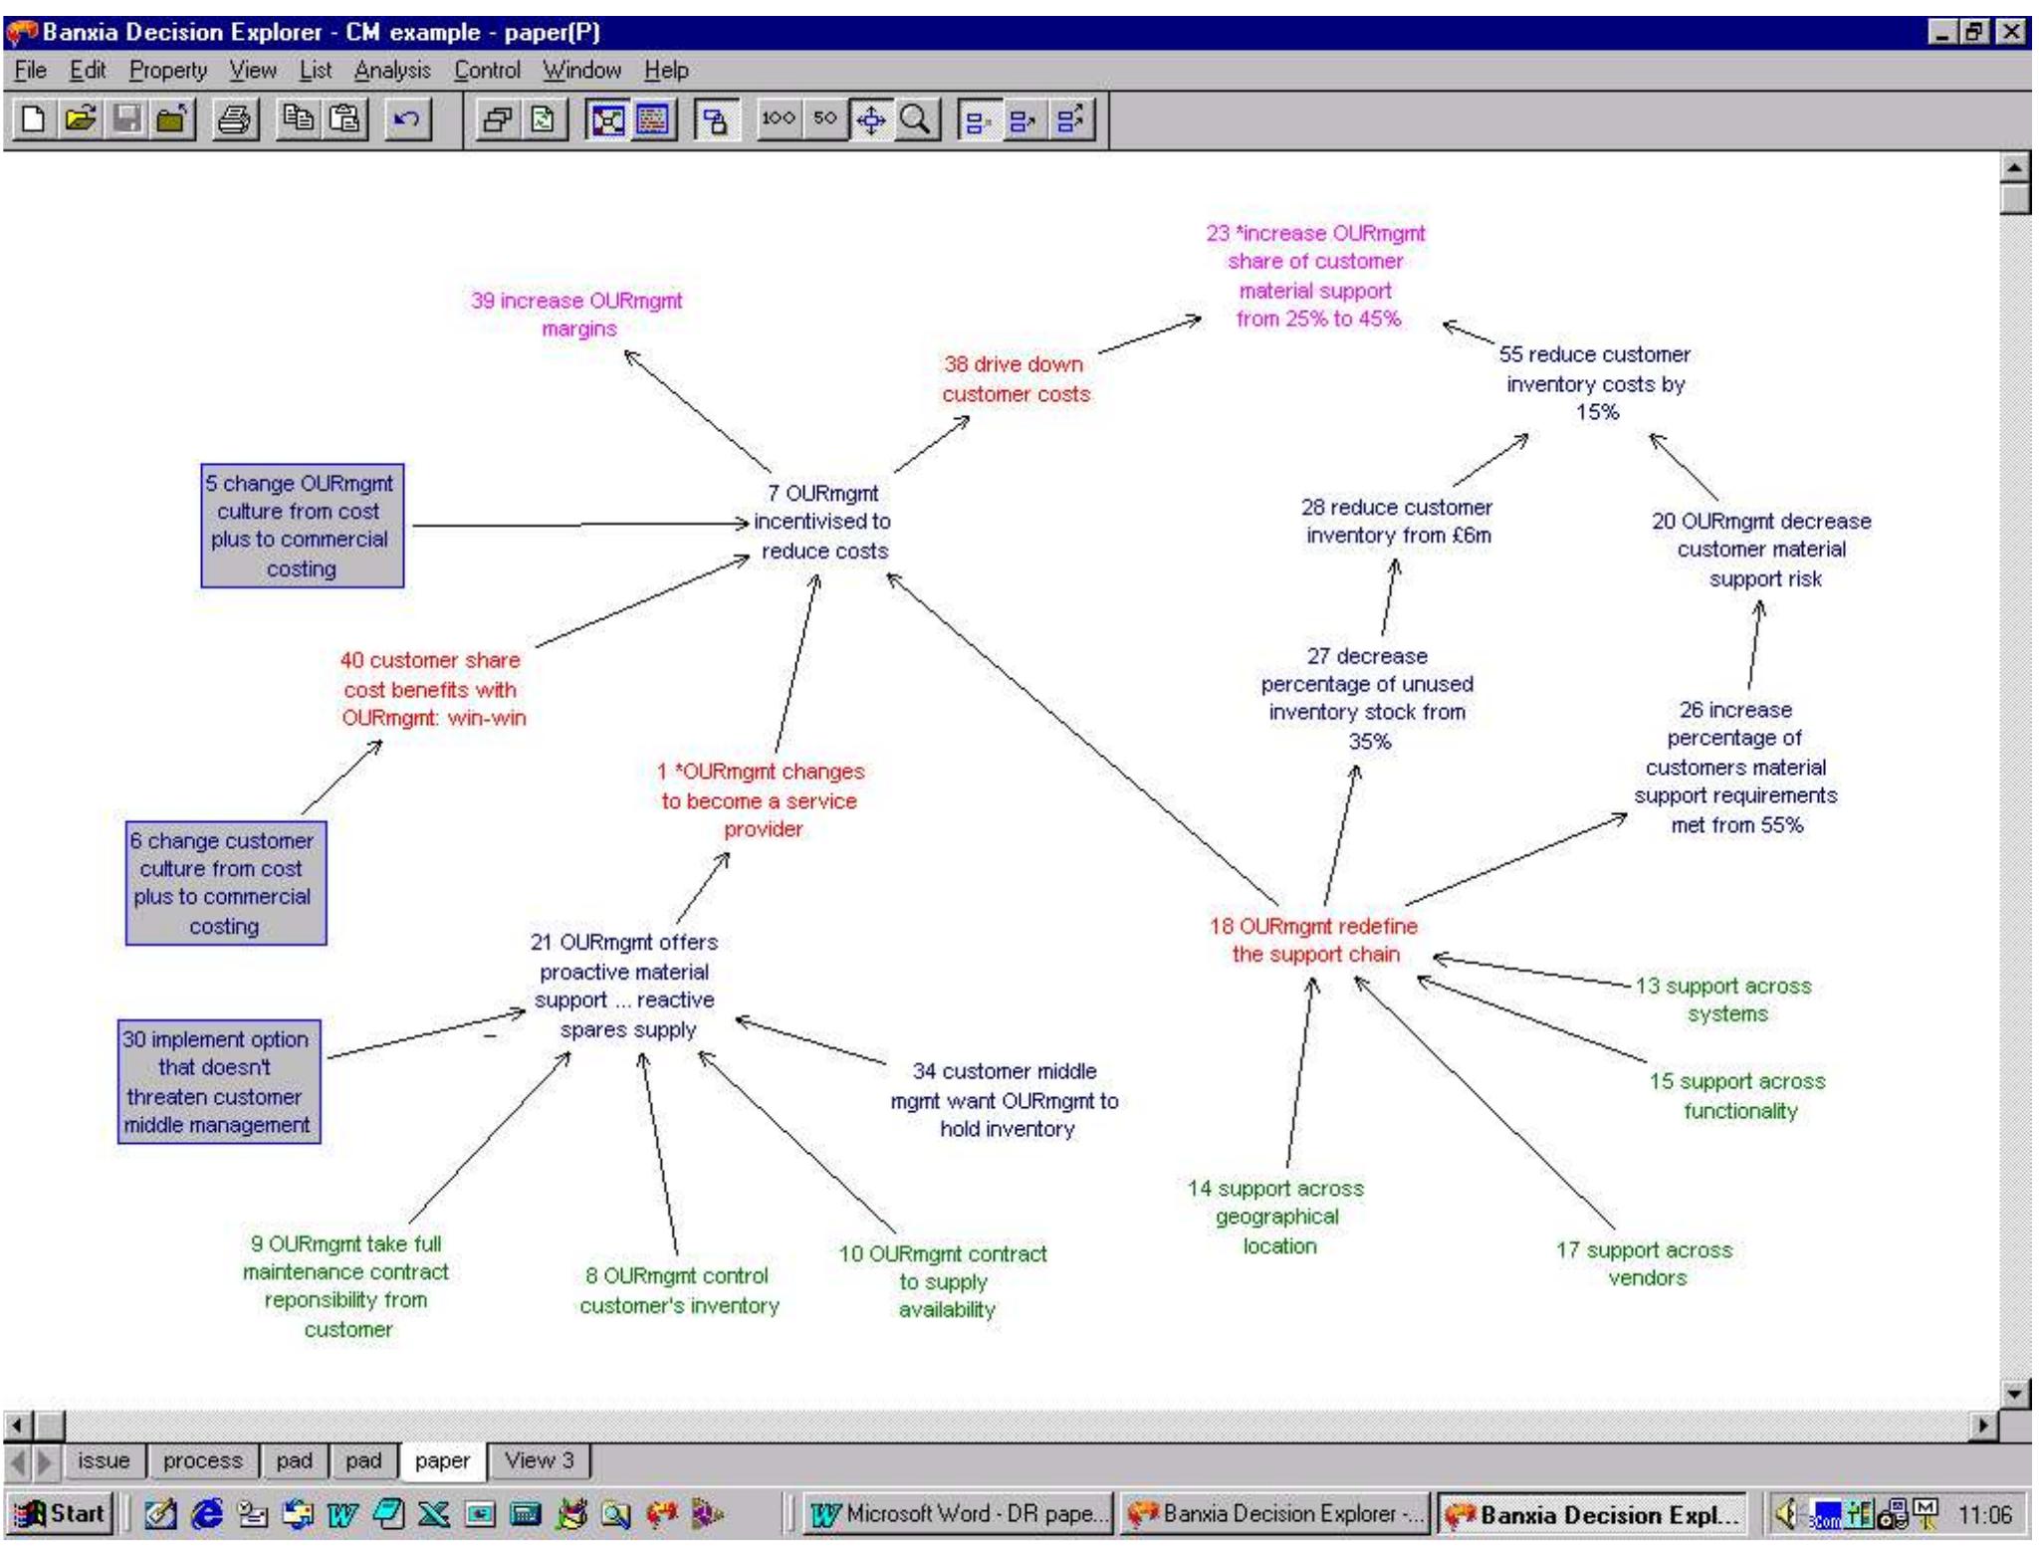Click first concept link layout icon
The image size is (2042, 1561).
click(978, 120)
